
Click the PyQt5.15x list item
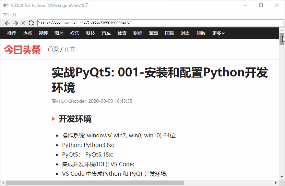coord(87,154)
